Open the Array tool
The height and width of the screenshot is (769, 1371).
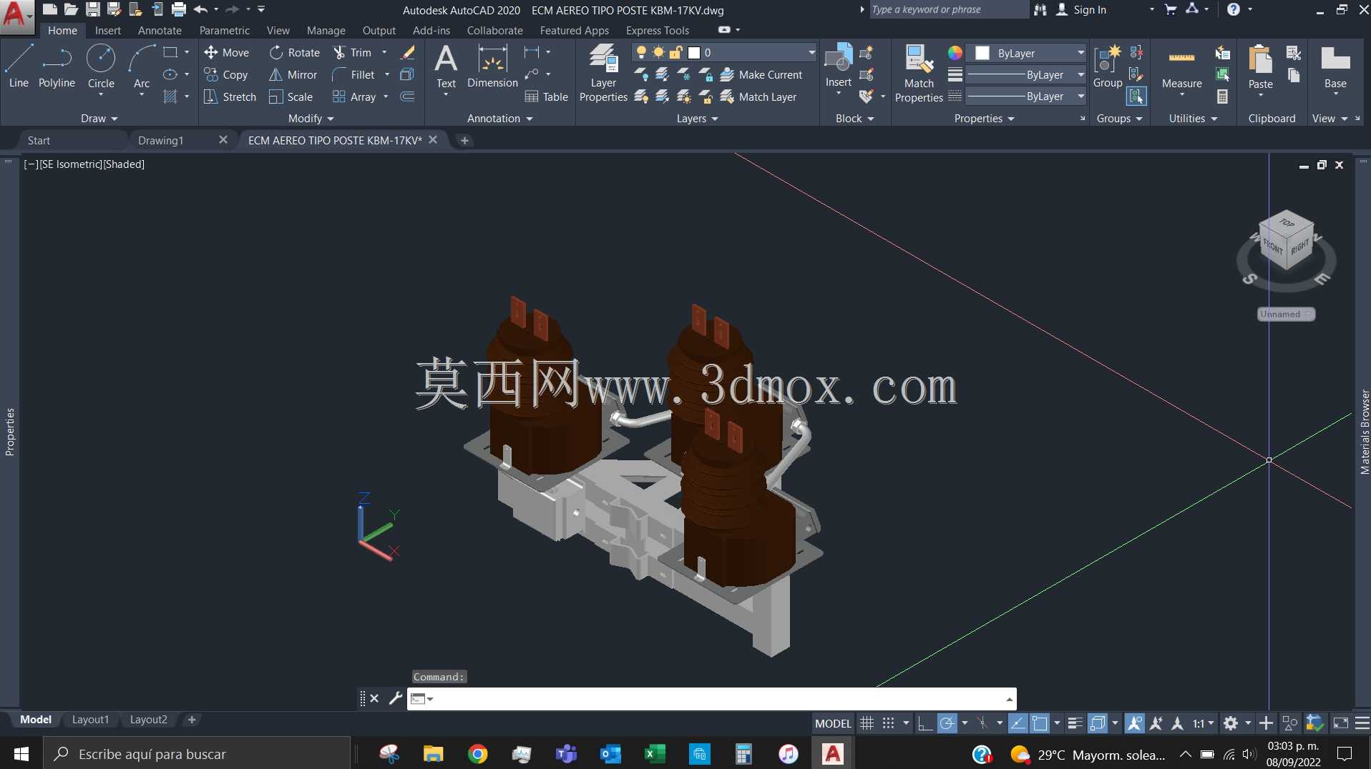(x=354, y=96)
